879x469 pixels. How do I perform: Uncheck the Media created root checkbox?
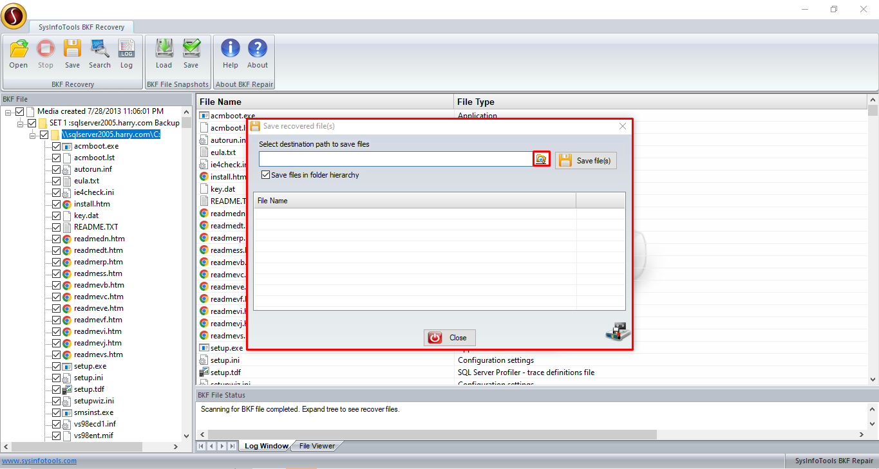(x=20, y=111)
